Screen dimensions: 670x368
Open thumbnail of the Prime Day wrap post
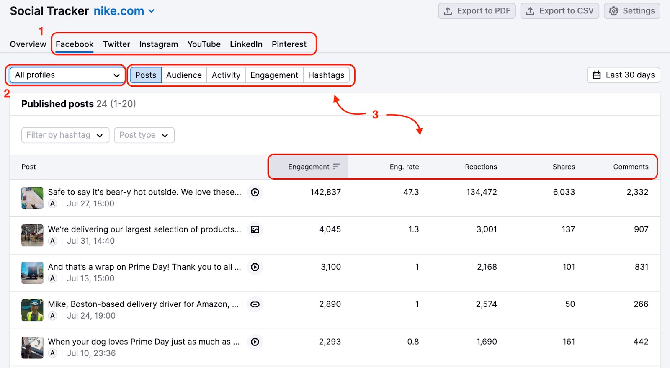(x=32, y=273)
